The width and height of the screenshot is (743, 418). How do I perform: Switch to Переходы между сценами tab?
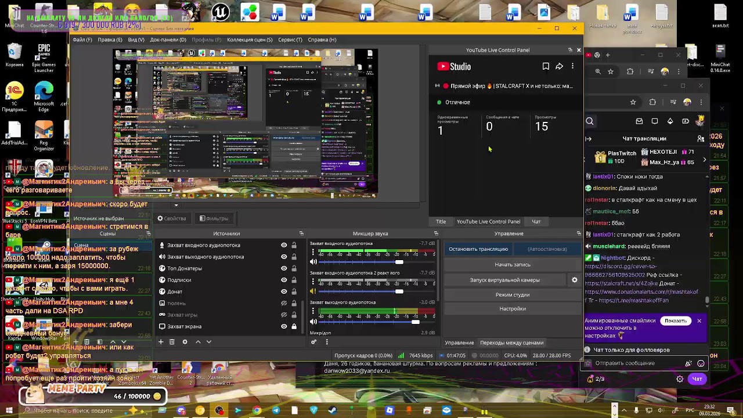tap(512, 343)
